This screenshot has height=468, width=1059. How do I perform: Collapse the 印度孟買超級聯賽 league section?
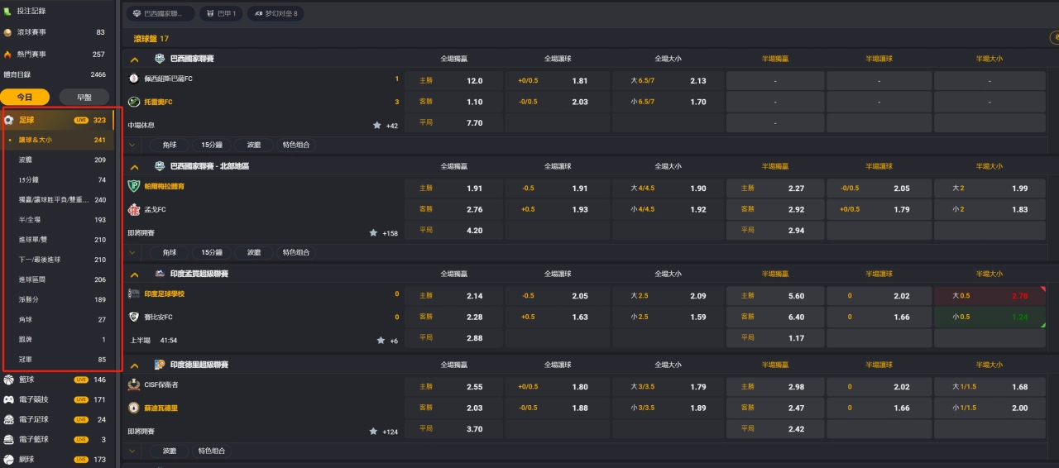pyautogui.click(x=134, y=274)
